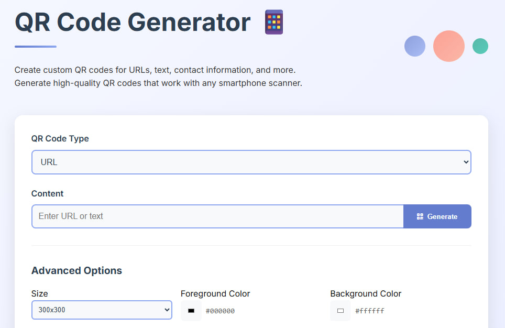Click the large coral decorative circle
This screenshot has height=328, width=505.
tap(449, 46)
